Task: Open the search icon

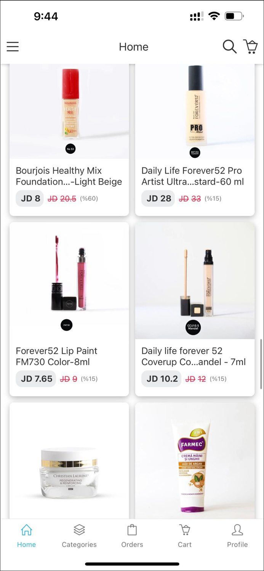Action: 230,46
